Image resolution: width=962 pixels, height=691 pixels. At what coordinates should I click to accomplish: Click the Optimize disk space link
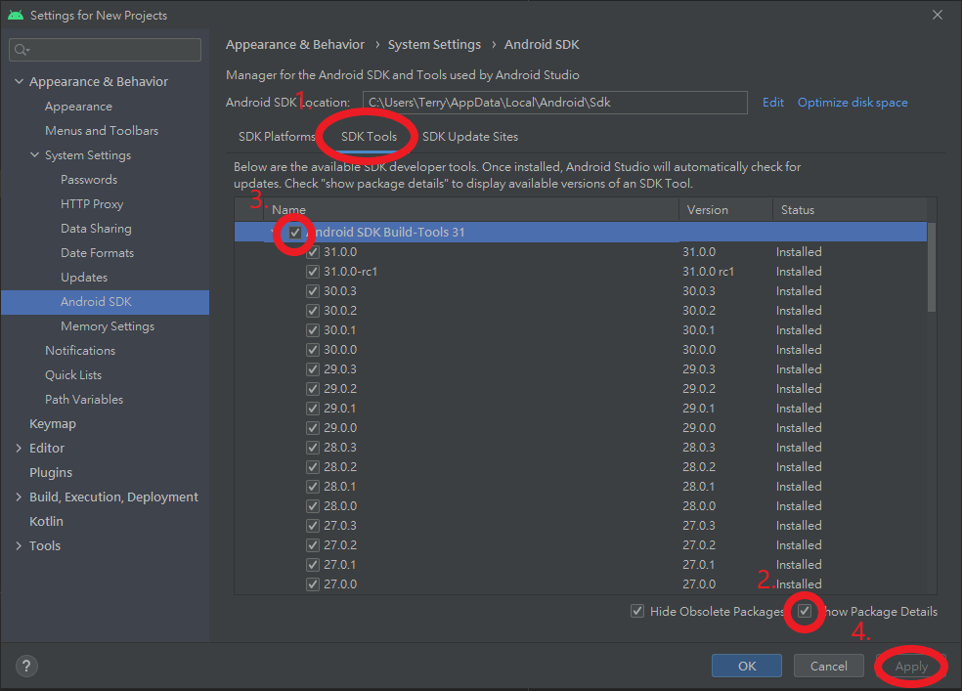point(853,103)
